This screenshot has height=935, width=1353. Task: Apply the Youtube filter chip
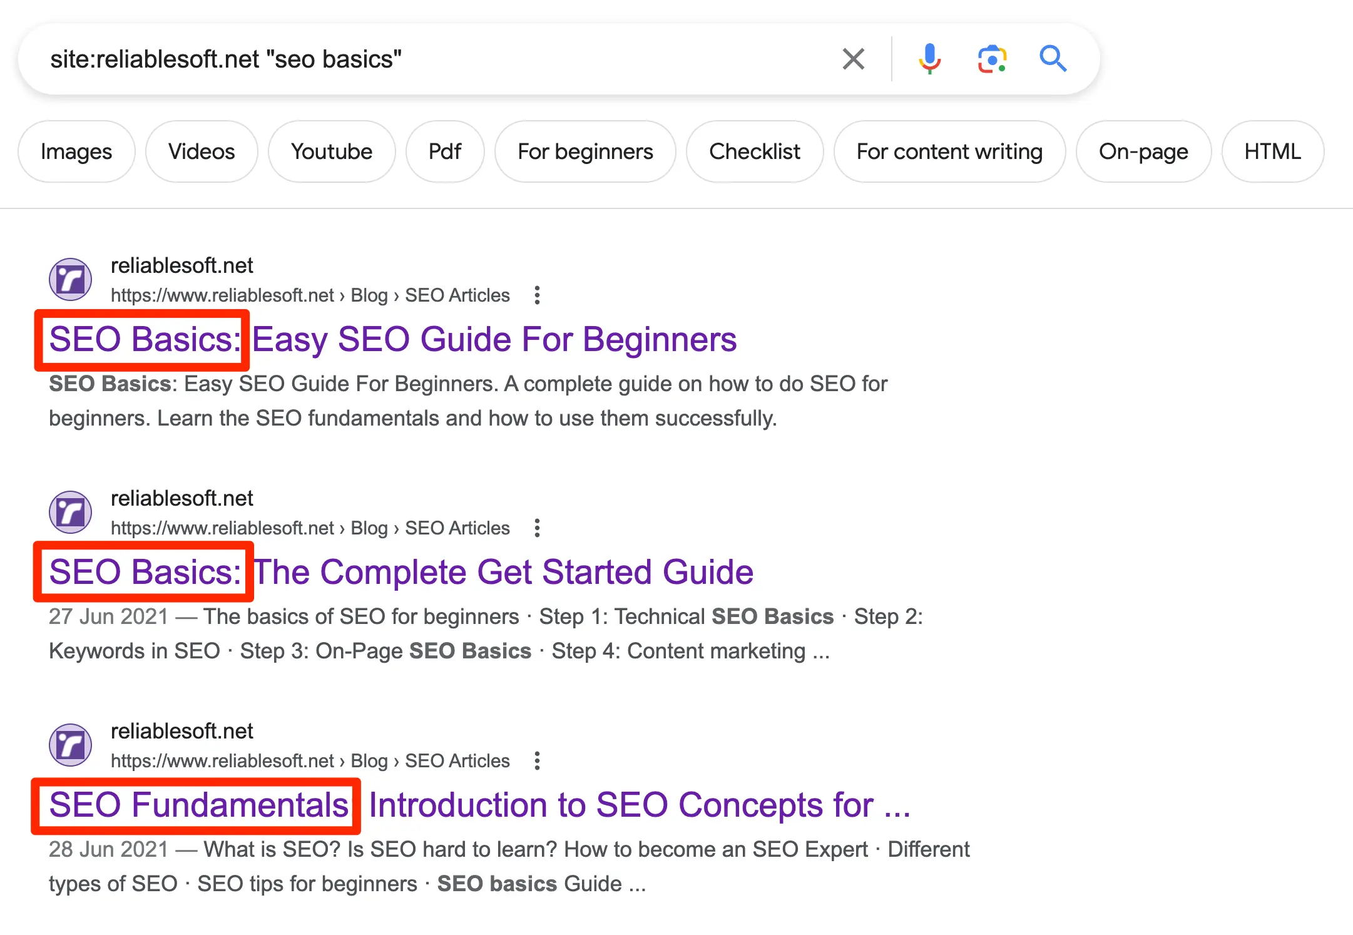332,152
